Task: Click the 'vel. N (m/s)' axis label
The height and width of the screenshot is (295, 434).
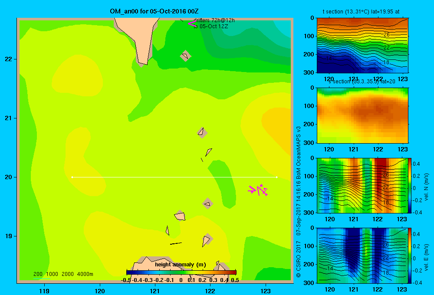Action: [427, 187]
